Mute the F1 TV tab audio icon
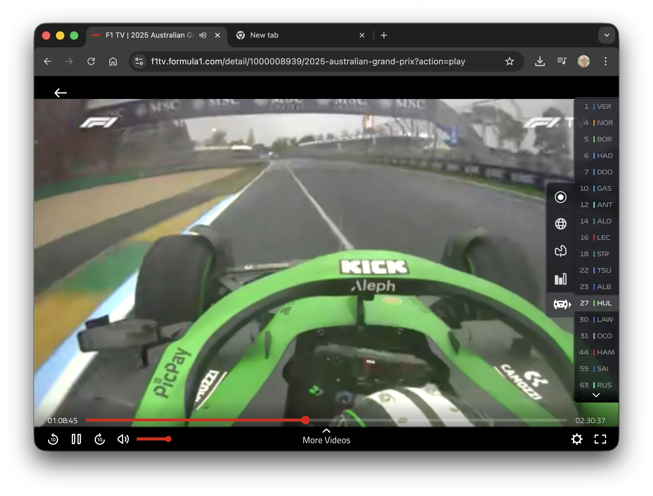Image resolution: width=653 pixels, height=496 pixels. coord(203,35)
